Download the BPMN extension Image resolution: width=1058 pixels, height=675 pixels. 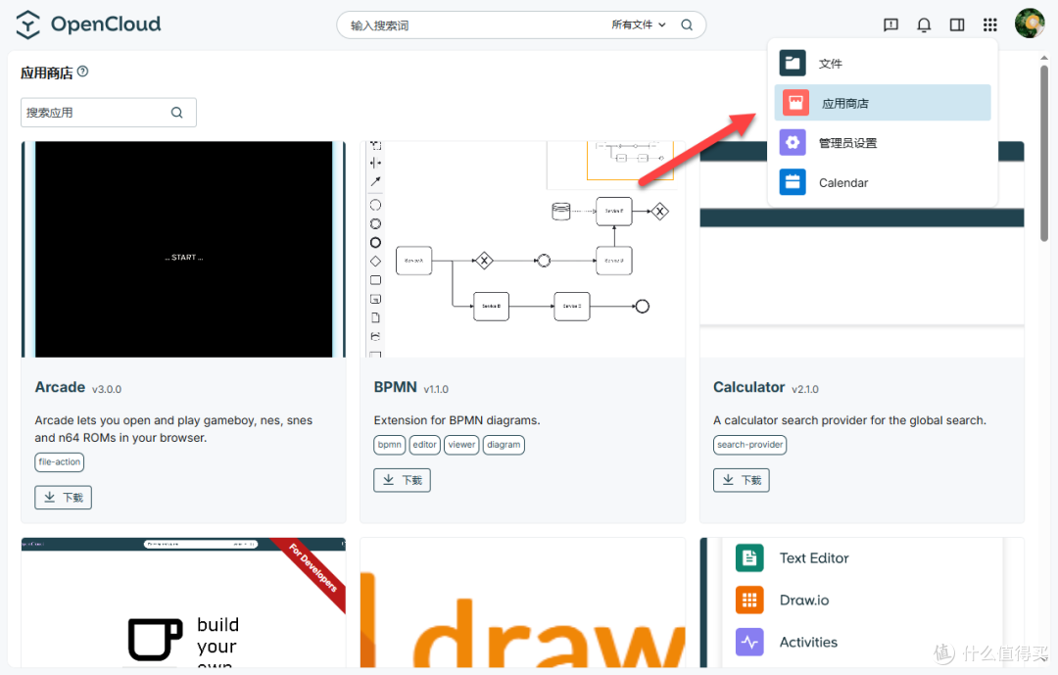(x=403, y=480)
